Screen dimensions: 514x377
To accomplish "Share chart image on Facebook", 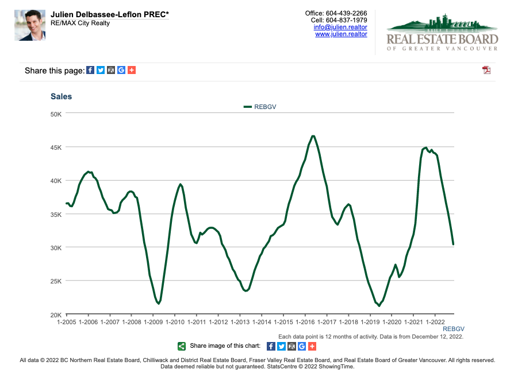I will click(x=271, y=346).
